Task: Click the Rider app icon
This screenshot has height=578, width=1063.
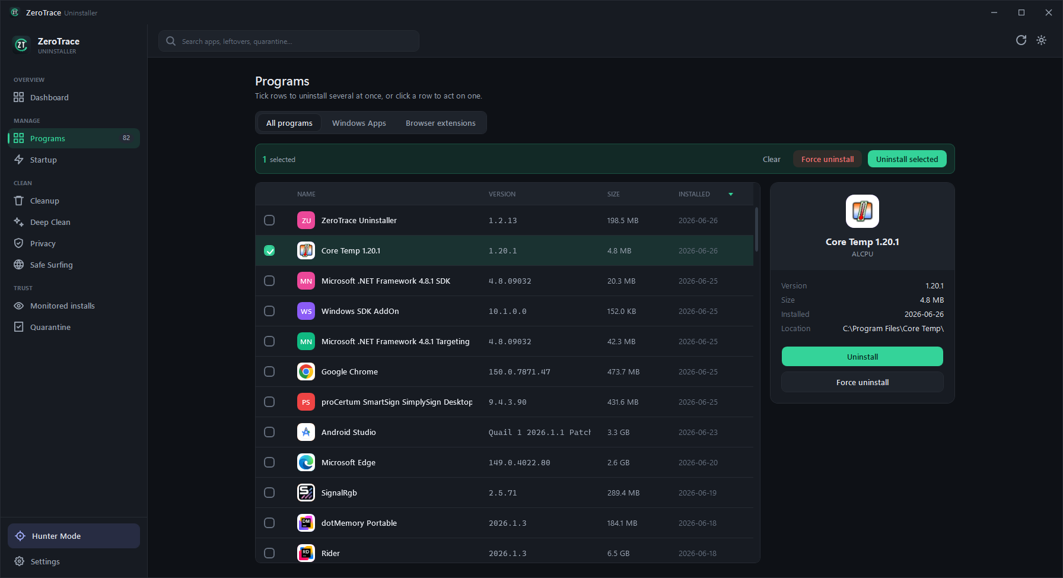Action: 306,553
